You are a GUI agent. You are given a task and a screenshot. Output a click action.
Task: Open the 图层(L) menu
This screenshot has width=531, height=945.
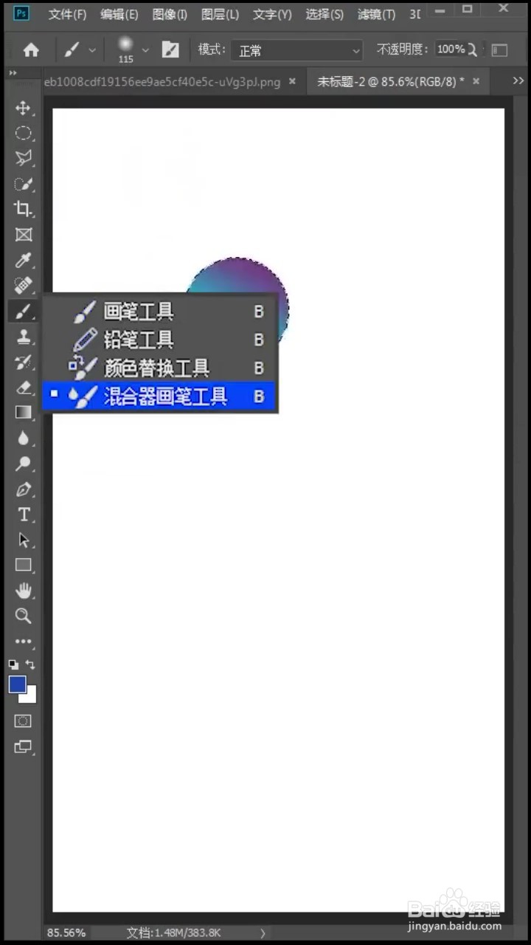coord(220,14)
